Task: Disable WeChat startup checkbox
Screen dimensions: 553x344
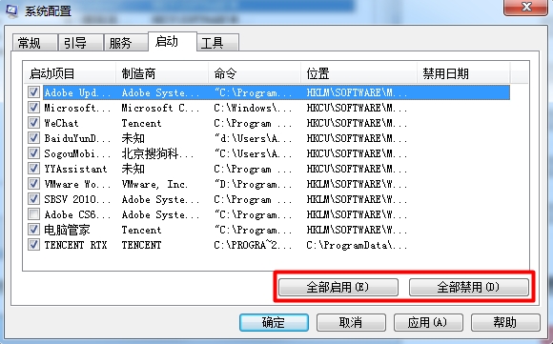Action: pyautogui.click(x=33, y=123)
